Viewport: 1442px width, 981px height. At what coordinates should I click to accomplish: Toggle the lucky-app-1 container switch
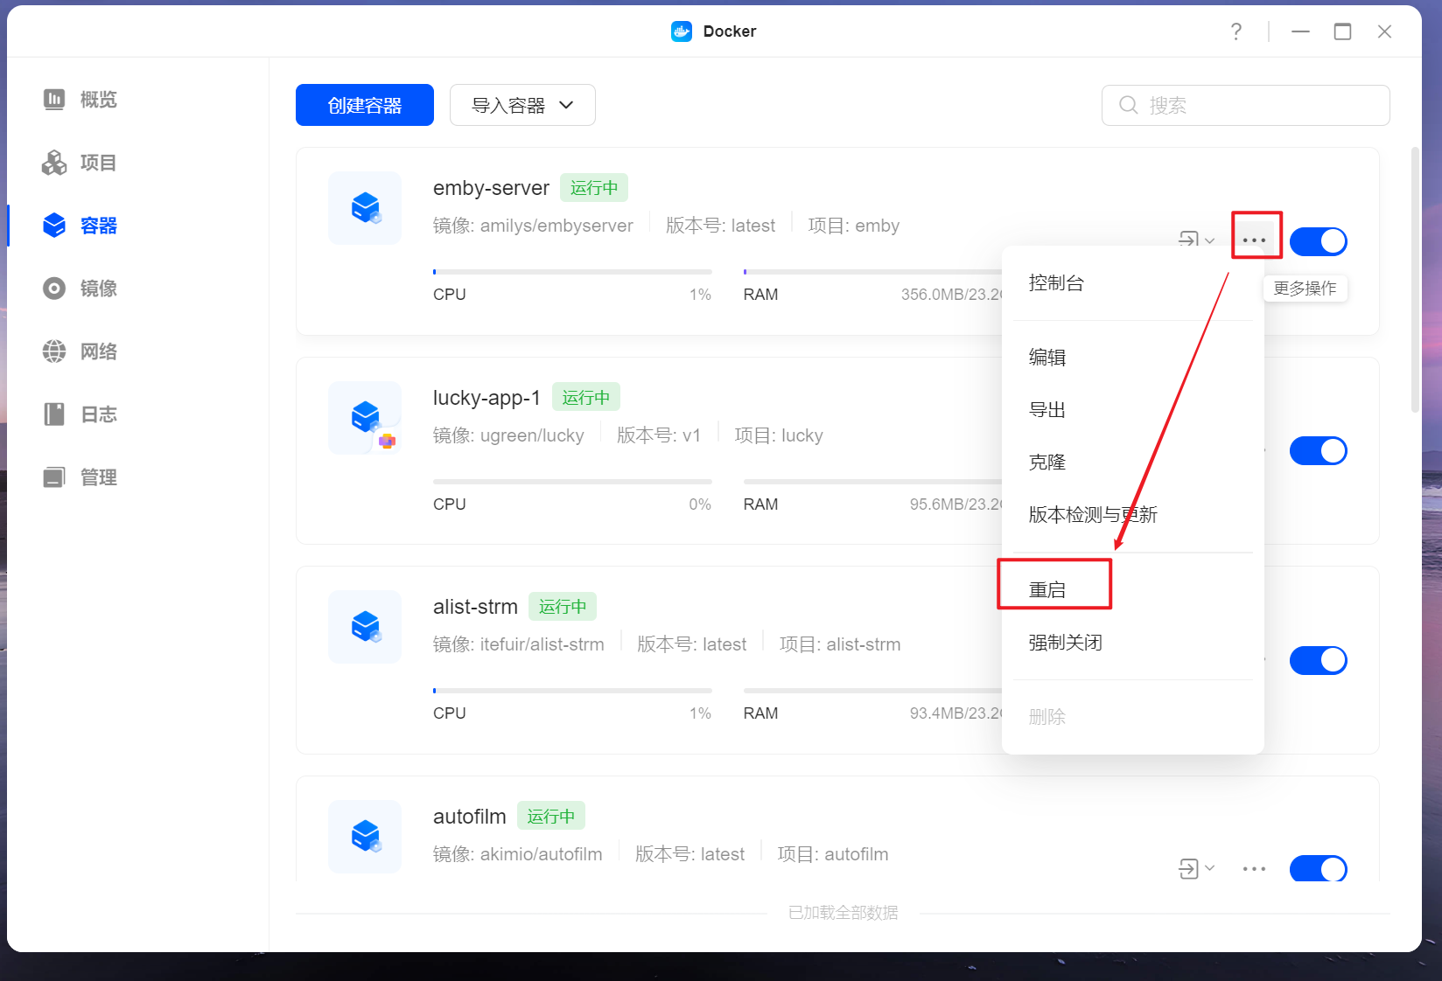click(x=1318, y=451)
